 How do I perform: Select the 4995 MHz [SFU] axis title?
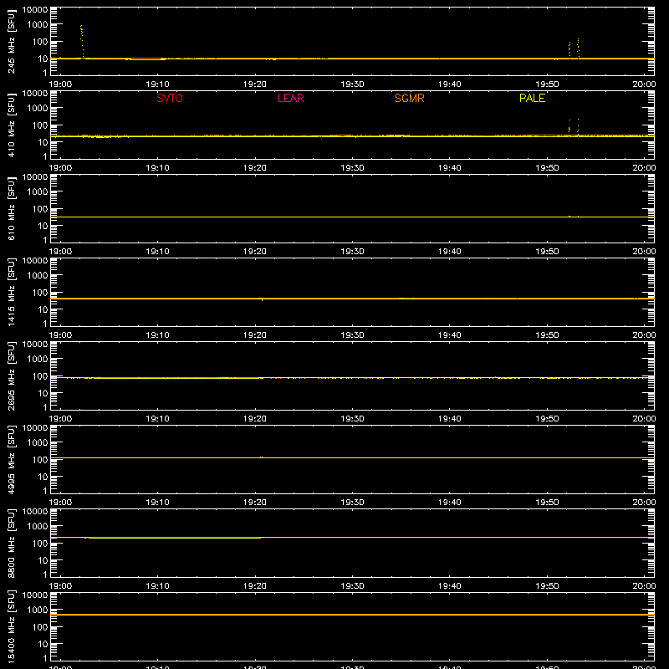[12, 459]
